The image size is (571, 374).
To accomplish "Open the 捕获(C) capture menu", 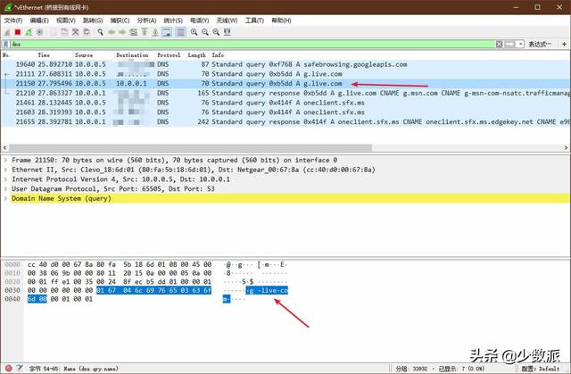I will (120, 21).
